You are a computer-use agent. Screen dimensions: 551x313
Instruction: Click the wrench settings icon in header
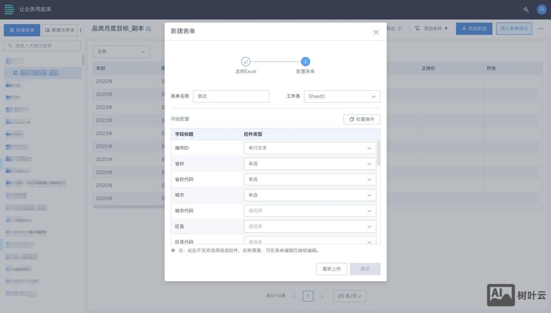coord(526,9)
